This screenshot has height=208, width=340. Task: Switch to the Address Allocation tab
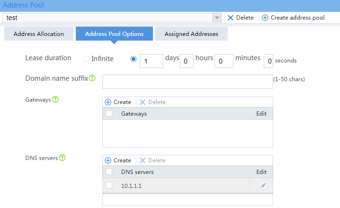(39, 34)
